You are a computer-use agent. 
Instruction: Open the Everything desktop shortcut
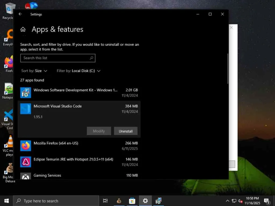coord(8,38)
